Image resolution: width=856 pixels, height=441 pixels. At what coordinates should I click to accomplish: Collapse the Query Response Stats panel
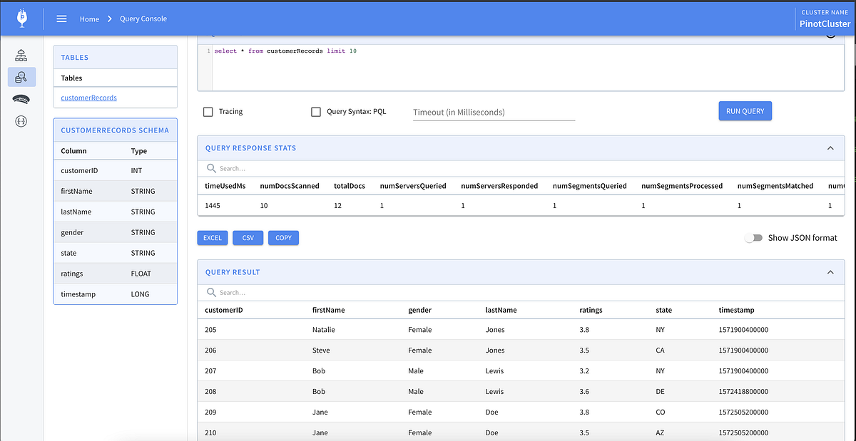[830, 147]
